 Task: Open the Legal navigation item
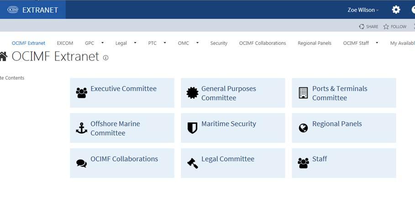[x=121, y=43]
